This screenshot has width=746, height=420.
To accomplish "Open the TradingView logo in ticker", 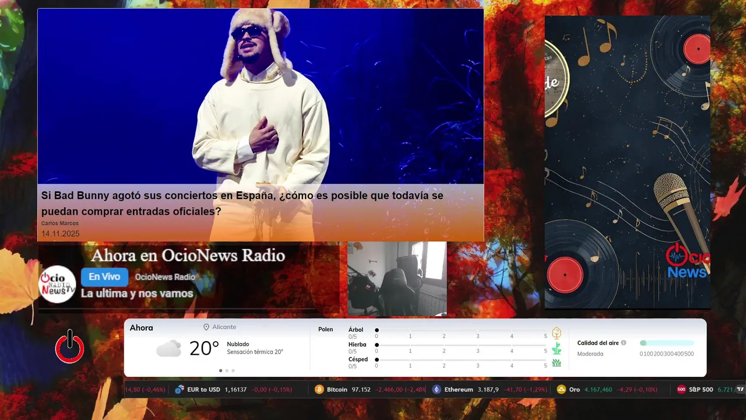I will [x=740, y=390].
